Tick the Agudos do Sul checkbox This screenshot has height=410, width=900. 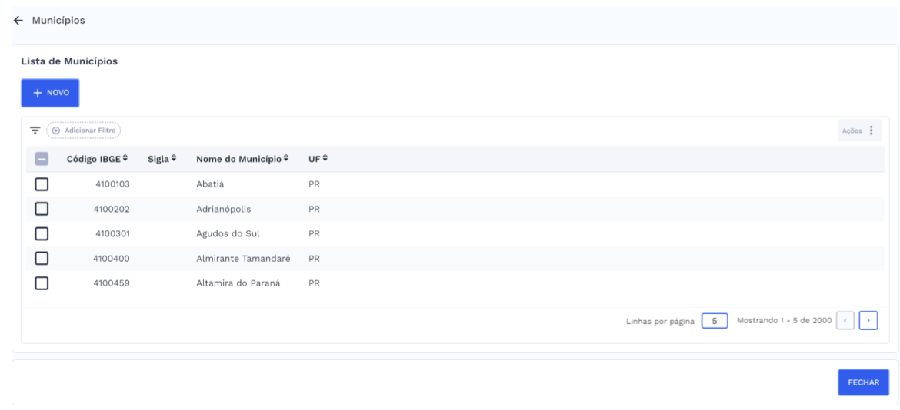coord(42,233)
